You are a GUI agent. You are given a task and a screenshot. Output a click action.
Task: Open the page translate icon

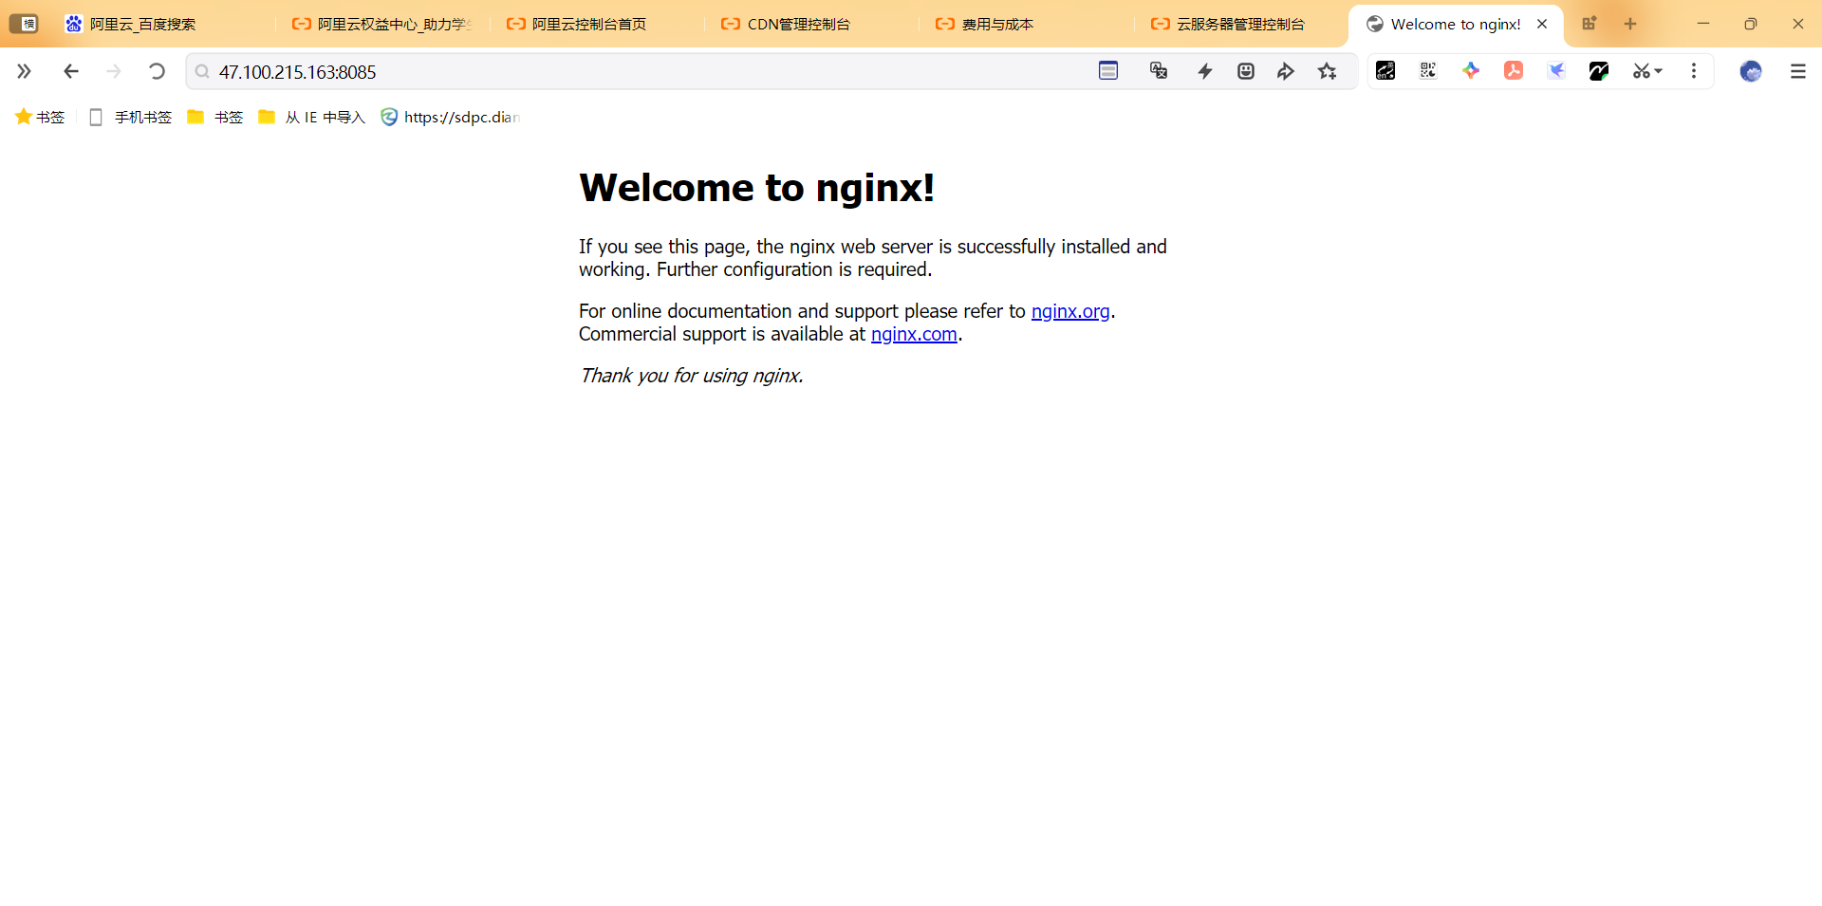1159,70
